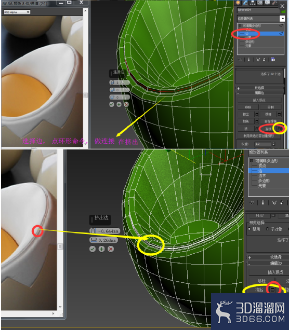Screen dimensions: 289x330
Task: Open the 修改器列表 dropdown arrow in top panel
Action: [282, 19]
